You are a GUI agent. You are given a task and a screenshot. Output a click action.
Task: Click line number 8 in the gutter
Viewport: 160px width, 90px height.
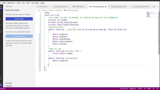40,29
